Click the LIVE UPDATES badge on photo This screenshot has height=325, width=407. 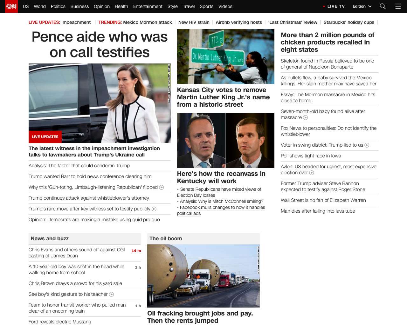(45, 137)
